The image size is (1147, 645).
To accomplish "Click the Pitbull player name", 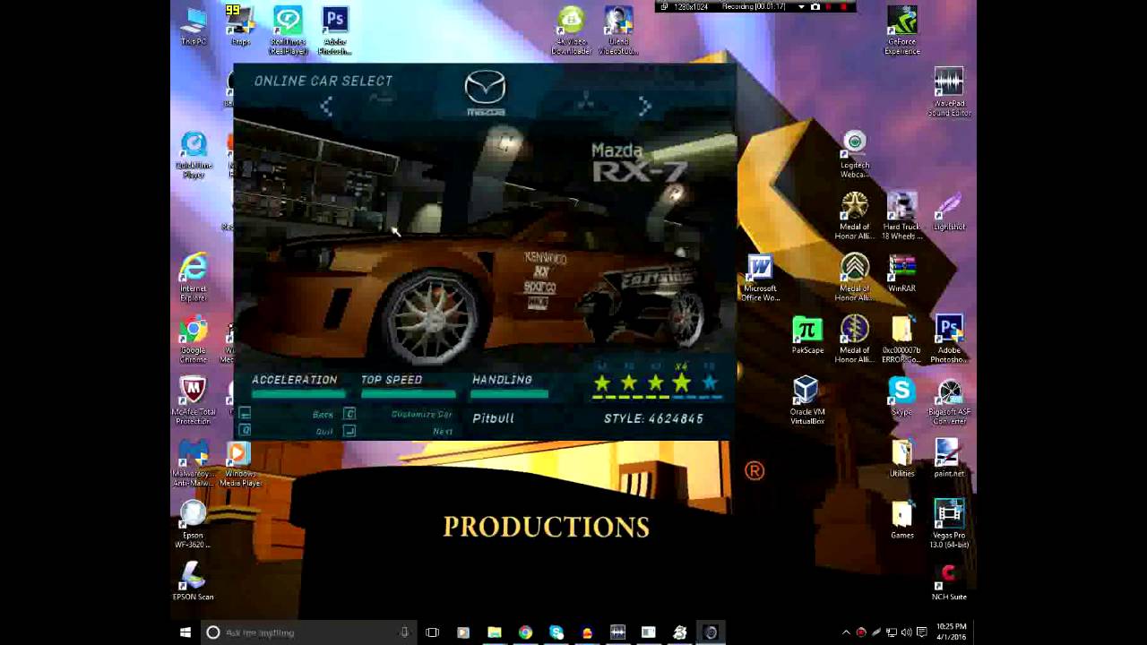I will [493, 418].
